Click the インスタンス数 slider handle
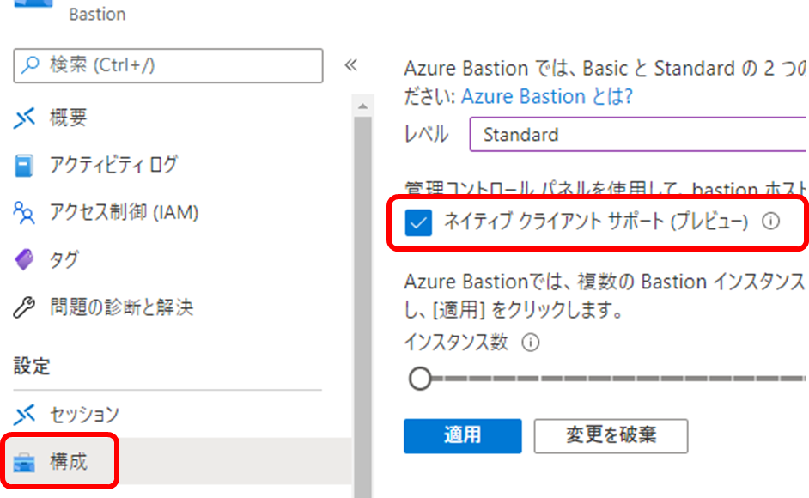This screenshot has height=498, width=809. pyautogui.click(x=420, y=379)
